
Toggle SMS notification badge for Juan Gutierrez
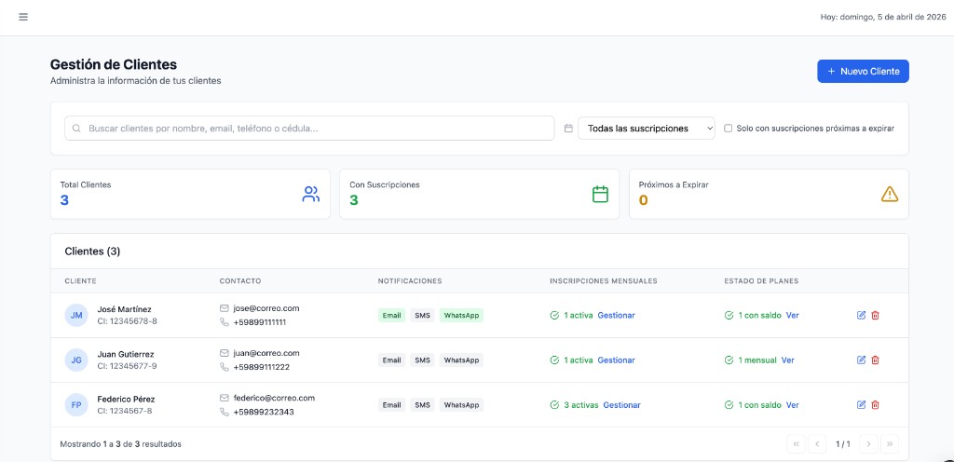[x=422, y=360]
